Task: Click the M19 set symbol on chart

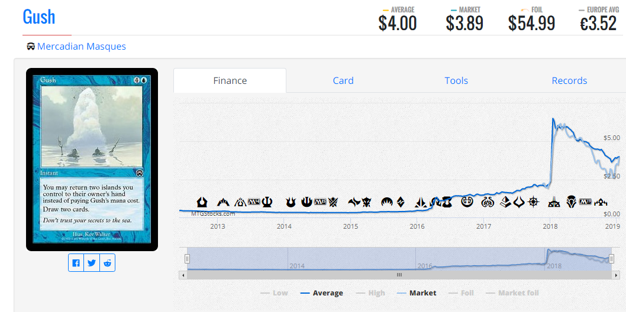Action: tap(585, 203)
